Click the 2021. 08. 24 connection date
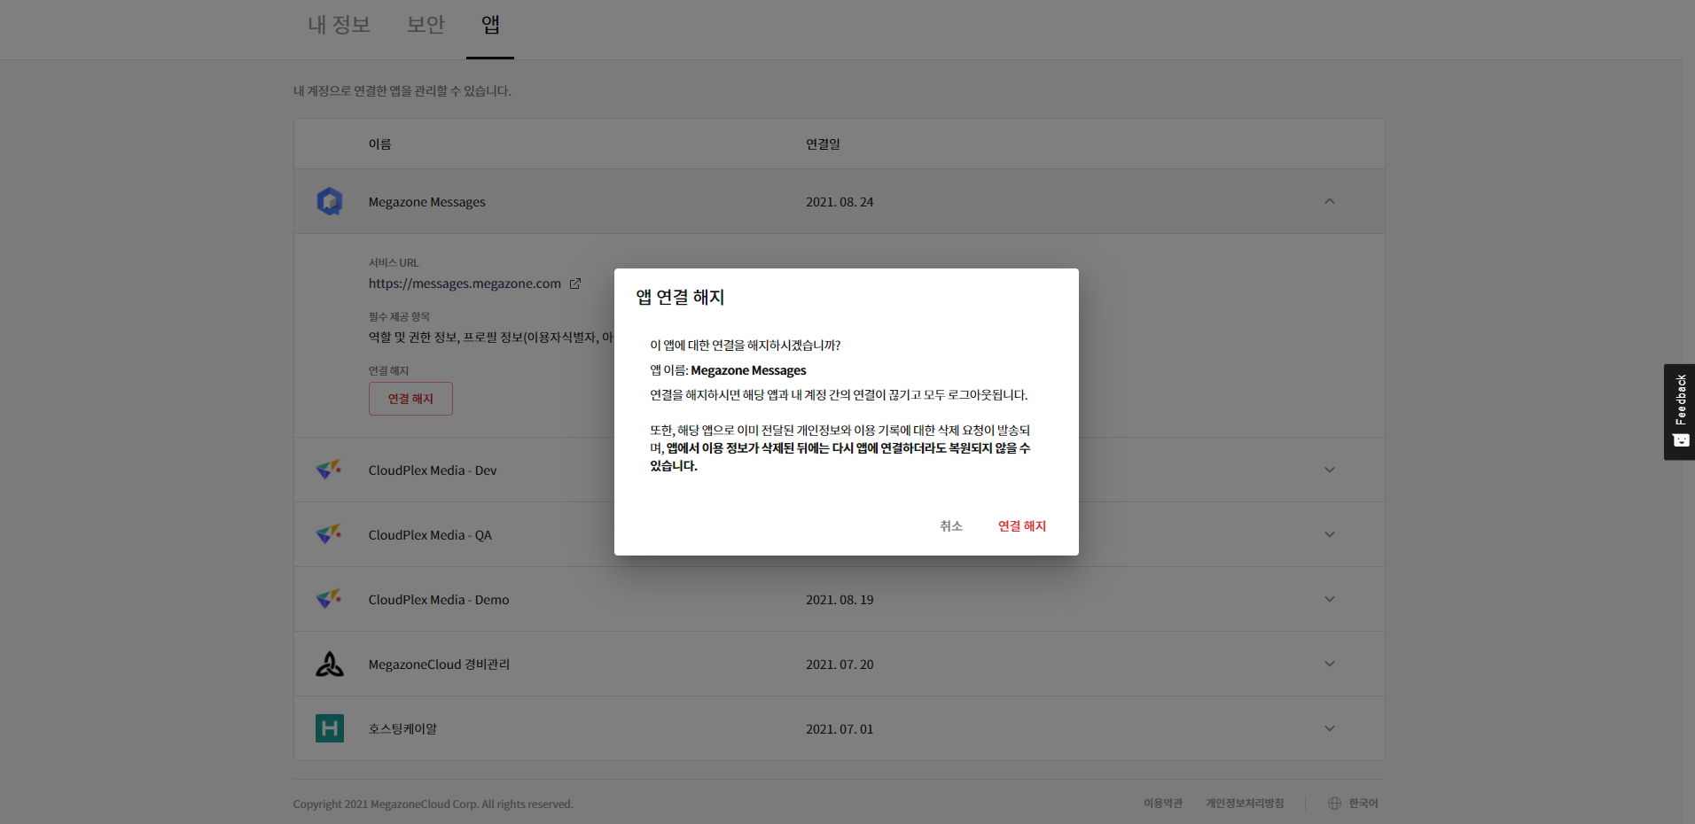This screenshot has height=824, width=1695. pos(840,202)
